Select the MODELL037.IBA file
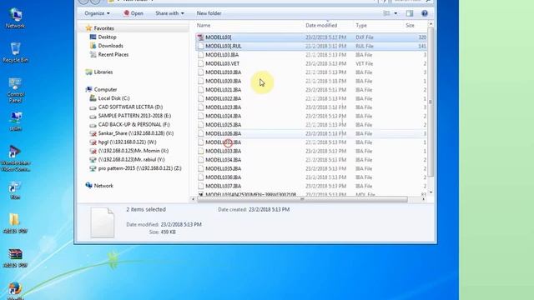This screenshot has height=300, width=534. coord(311,186)
